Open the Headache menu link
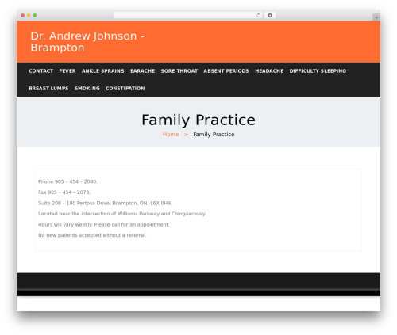 [269, 71]
